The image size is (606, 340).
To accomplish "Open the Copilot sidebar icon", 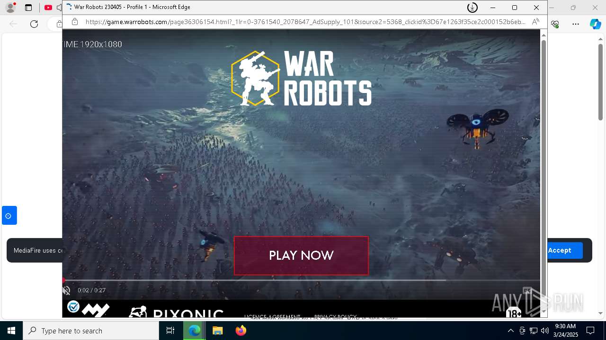I will (595, 24).
